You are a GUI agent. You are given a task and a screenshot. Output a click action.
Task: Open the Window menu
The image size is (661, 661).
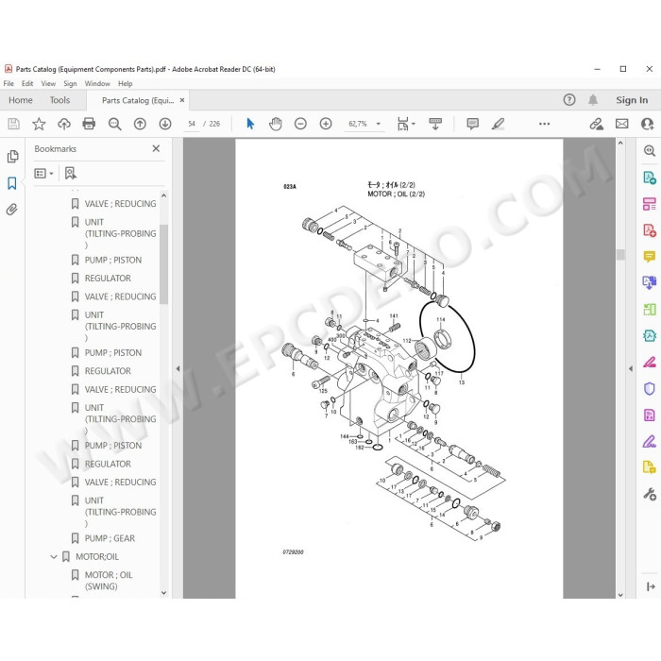(x=97, y=83)
